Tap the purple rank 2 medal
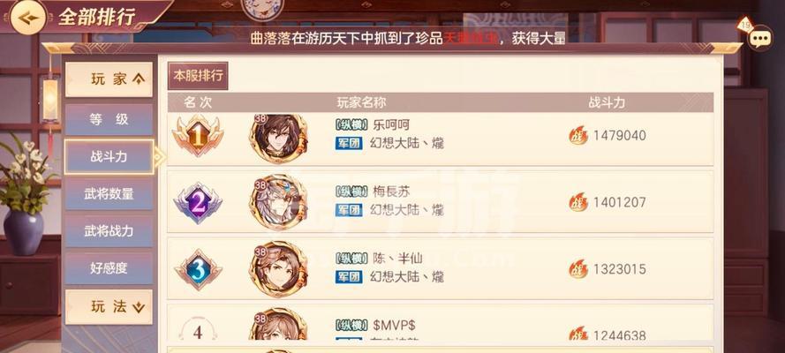Viewport: 785px width, 353px height. tap(198, 202)
